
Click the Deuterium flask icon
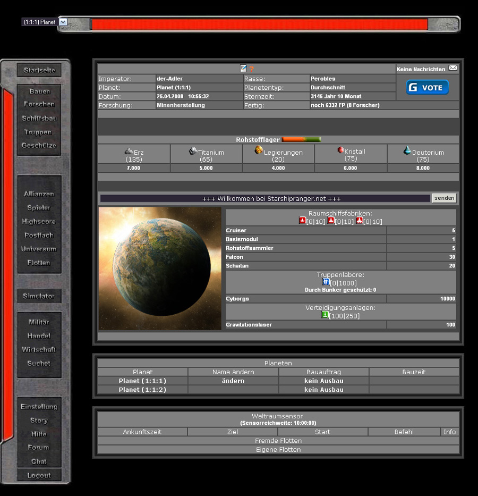[407, 150]
